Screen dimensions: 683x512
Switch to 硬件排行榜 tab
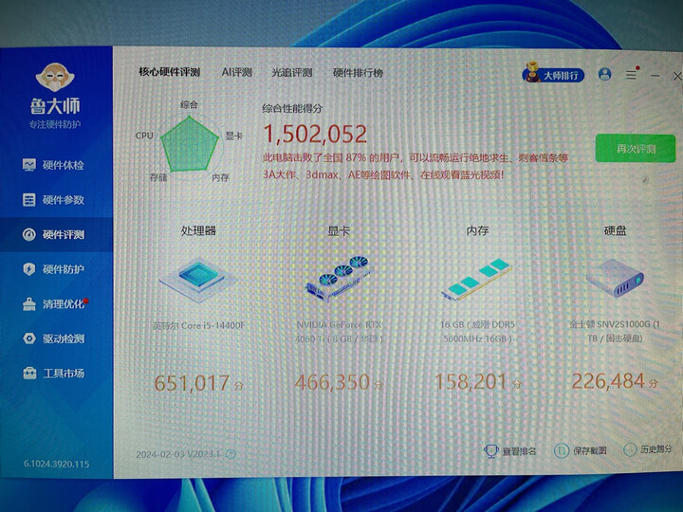[358, 73]
